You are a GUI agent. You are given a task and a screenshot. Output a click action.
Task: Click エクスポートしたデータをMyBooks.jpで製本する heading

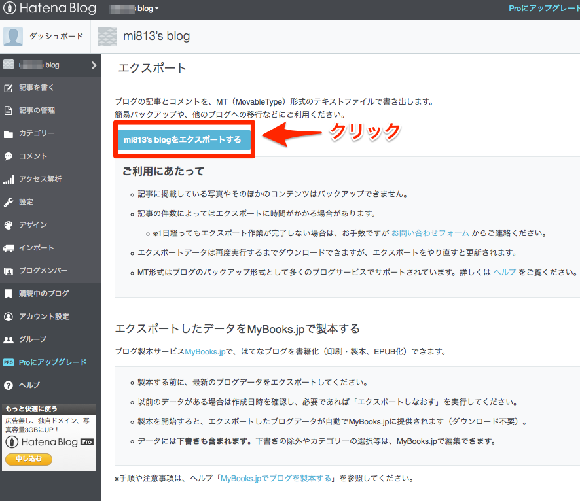tap(238, 329)
